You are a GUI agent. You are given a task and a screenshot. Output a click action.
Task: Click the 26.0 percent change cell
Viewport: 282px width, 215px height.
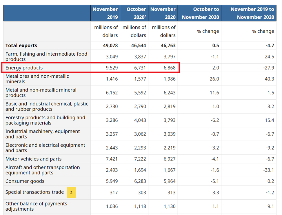pos(214,79)
